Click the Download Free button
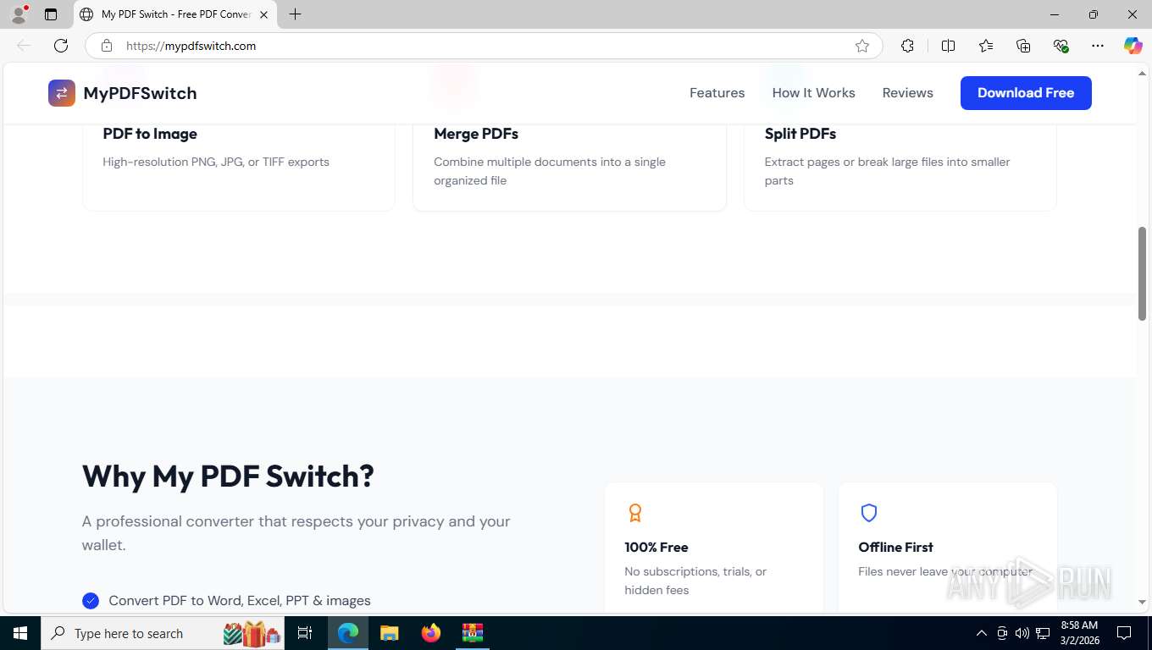This screenshot has width=1152, height=650. 1026,93
